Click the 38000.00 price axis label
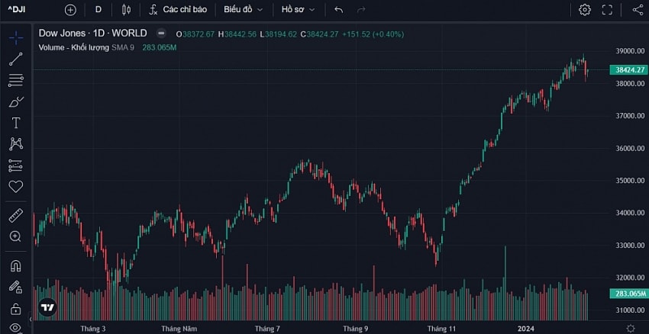649x334 pixels. [x=630, y=83]
